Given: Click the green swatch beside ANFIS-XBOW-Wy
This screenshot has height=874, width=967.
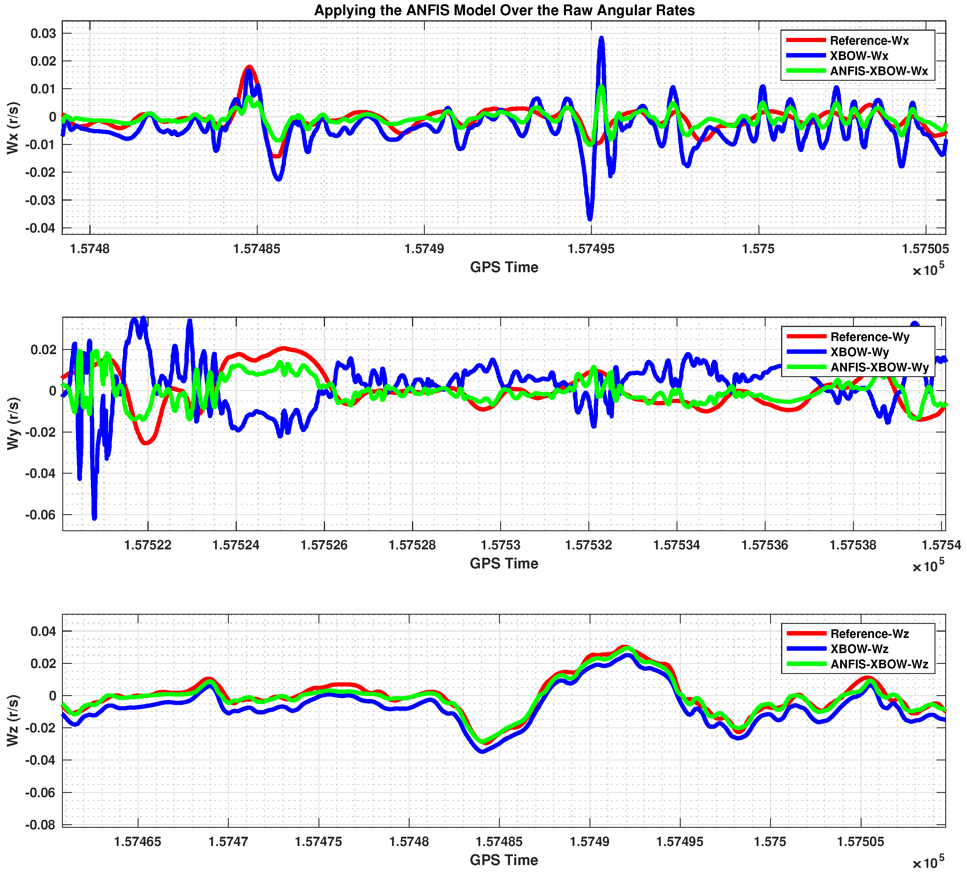Looking at the screenshot, I should (806, 367).
